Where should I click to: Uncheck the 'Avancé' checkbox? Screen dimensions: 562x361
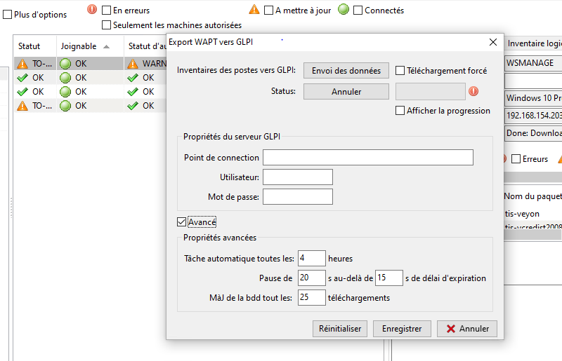tap(182, 222)
